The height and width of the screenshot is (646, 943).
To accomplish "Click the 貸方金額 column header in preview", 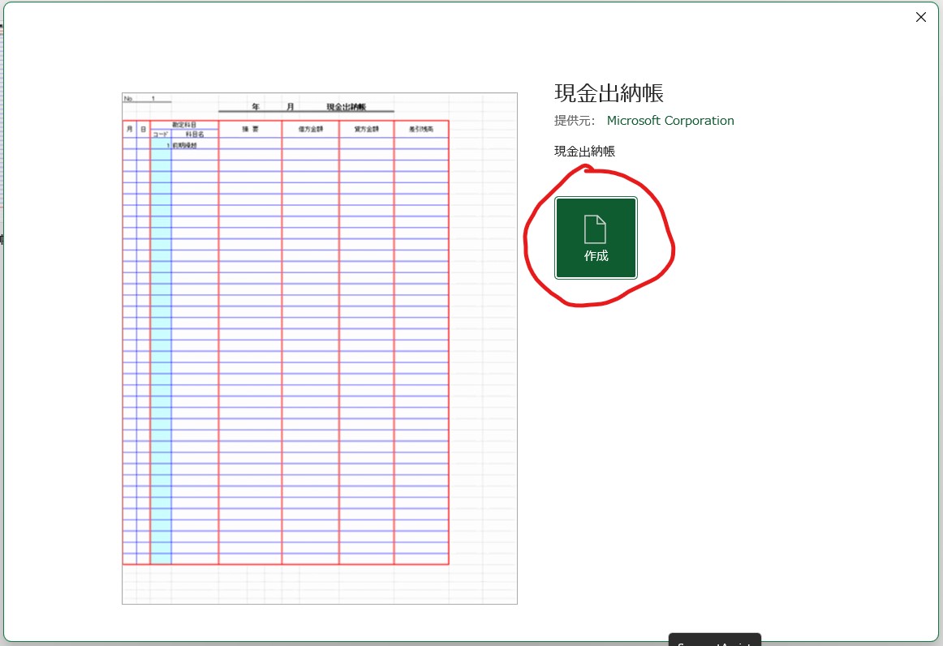I will (366, 130).
